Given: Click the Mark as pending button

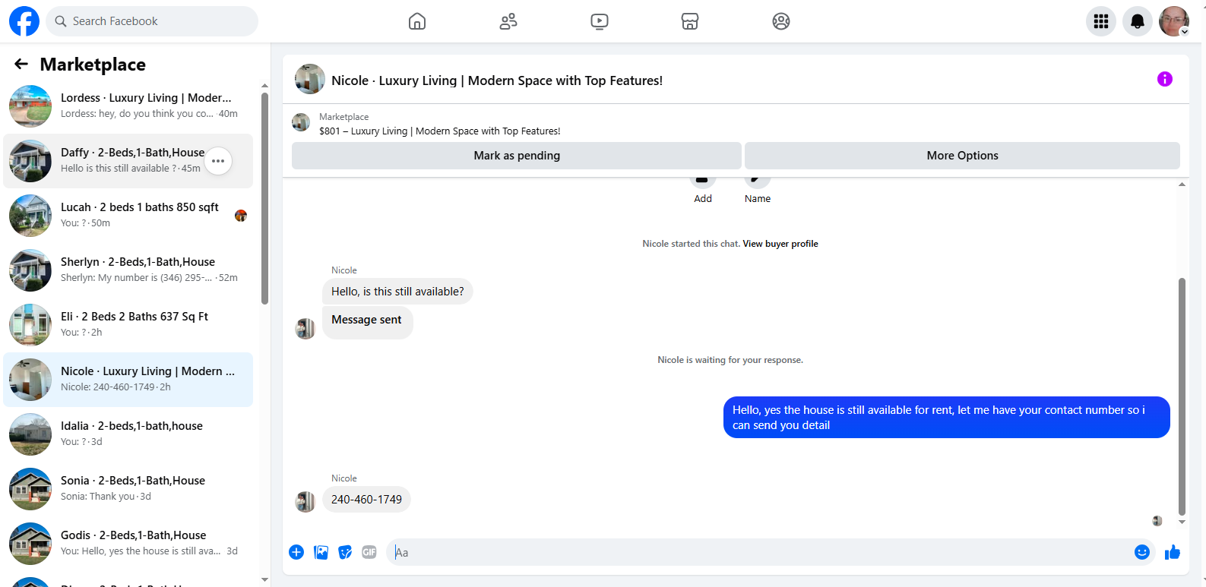Looking at the screenshot, I should (x=517, y=156).
